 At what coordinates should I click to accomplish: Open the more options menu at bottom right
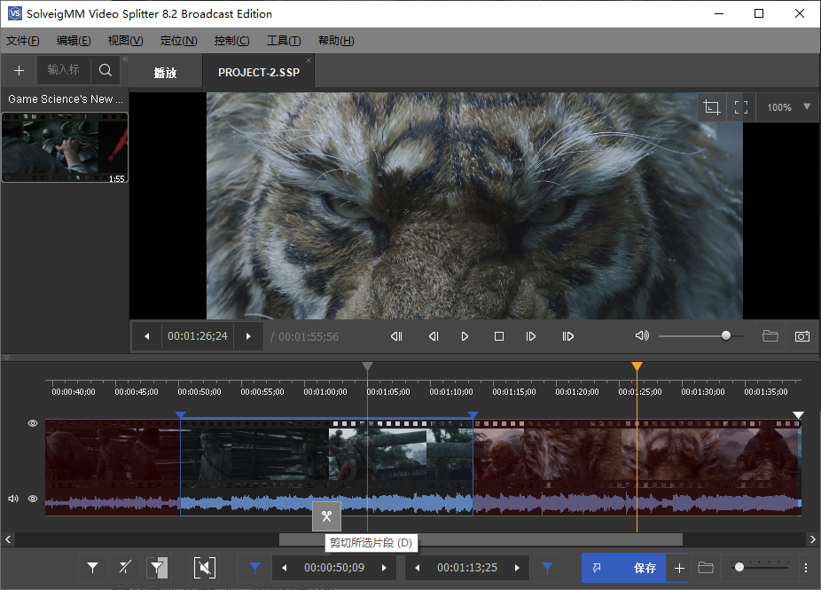(x=806, y=568)
